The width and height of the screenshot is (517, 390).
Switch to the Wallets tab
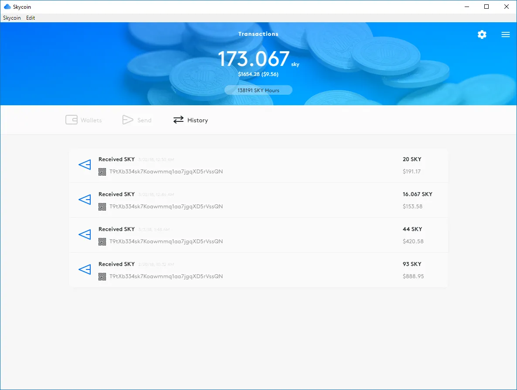click(x=84, y=120)
